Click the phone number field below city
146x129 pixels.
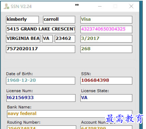[x=41, y=49]
